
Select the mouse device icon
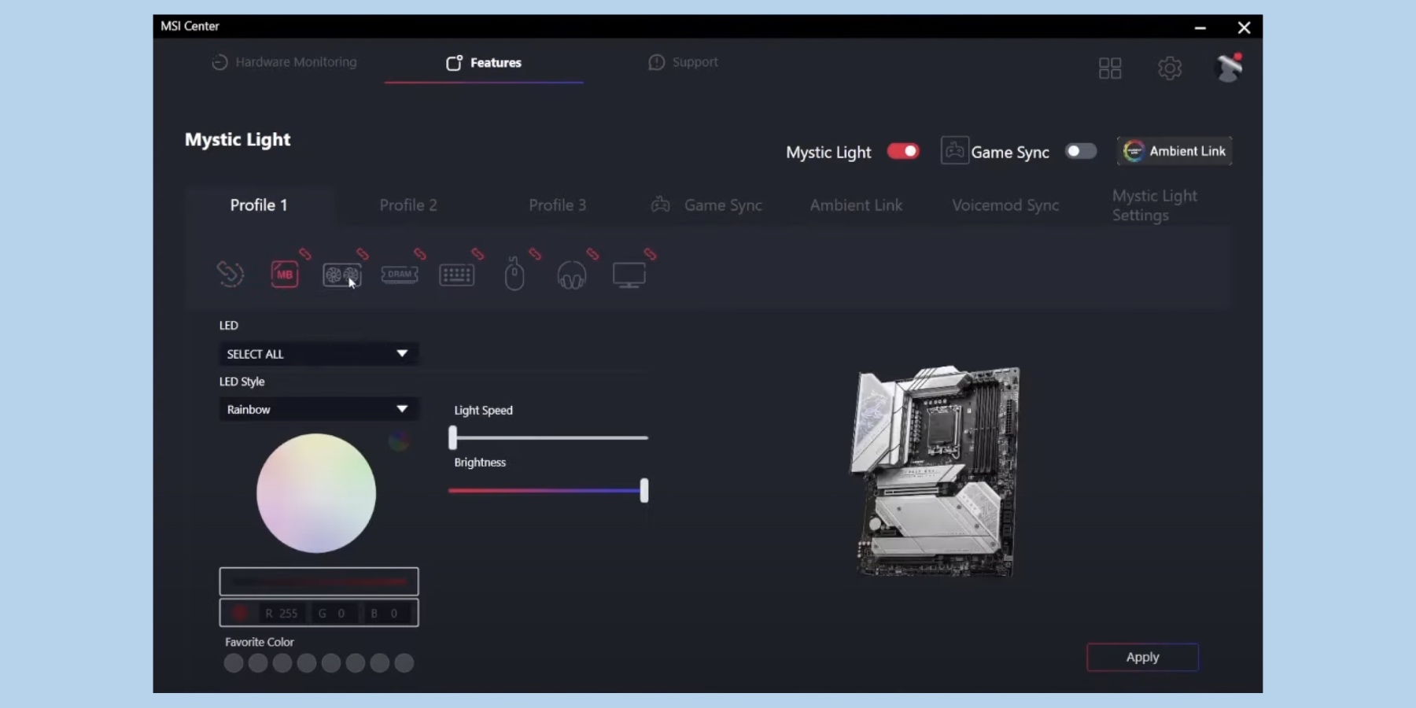[514, 275]
